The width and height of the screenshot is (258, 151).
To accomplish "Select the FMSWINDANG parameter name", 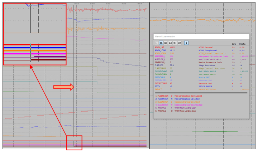I will [161, 72].
